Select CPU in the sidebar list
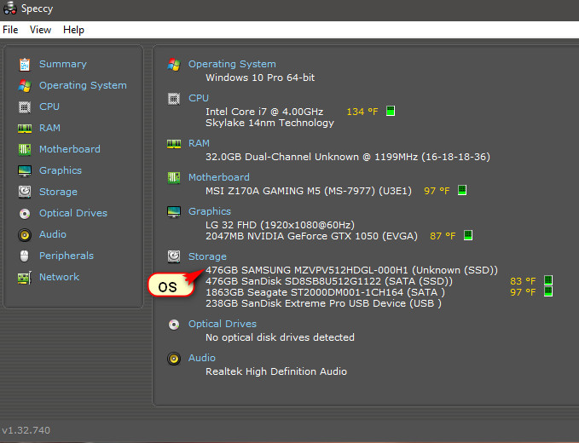This screenshot has height=443, width=579. [49, 106]
